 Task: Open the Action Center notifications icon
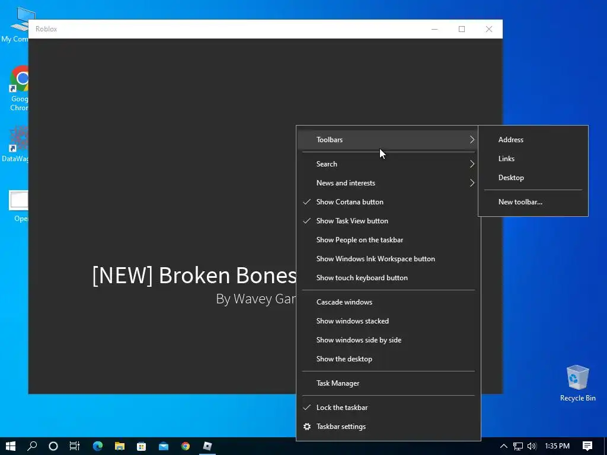[587, 446]
